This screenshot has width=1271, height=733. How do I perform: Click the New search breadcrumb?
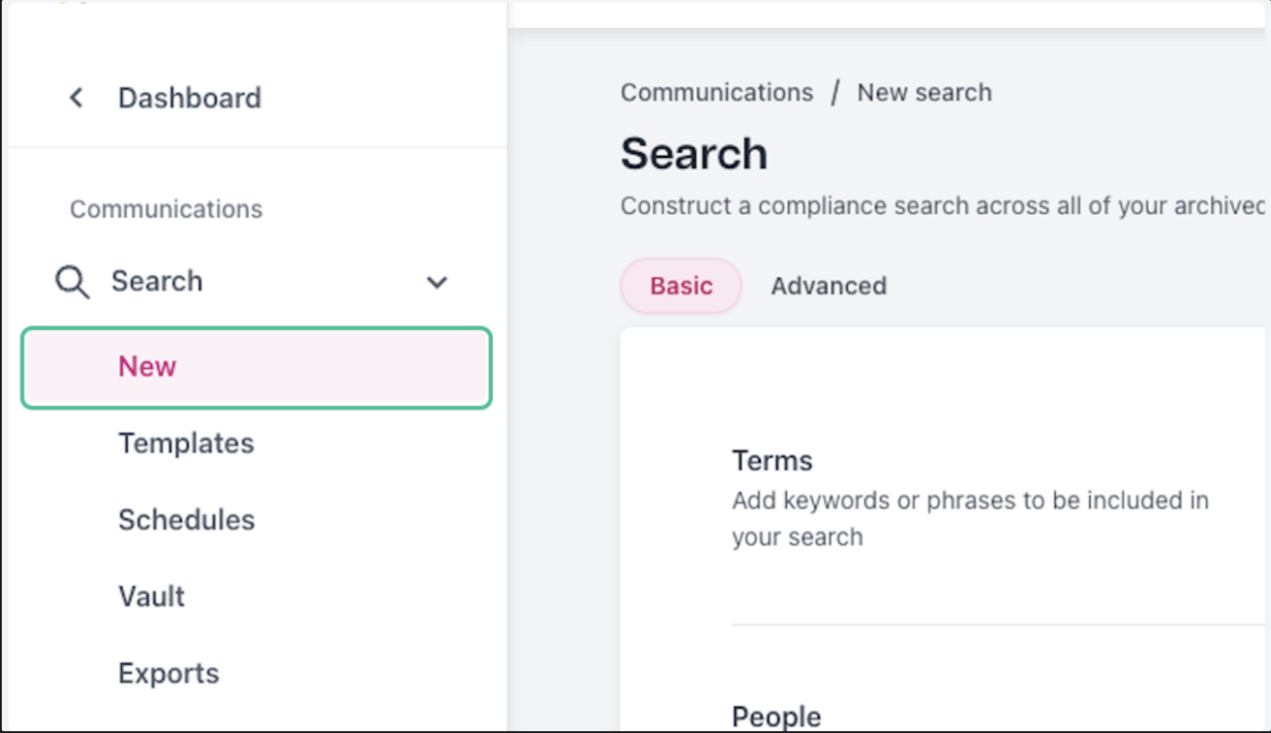(924, 92)
